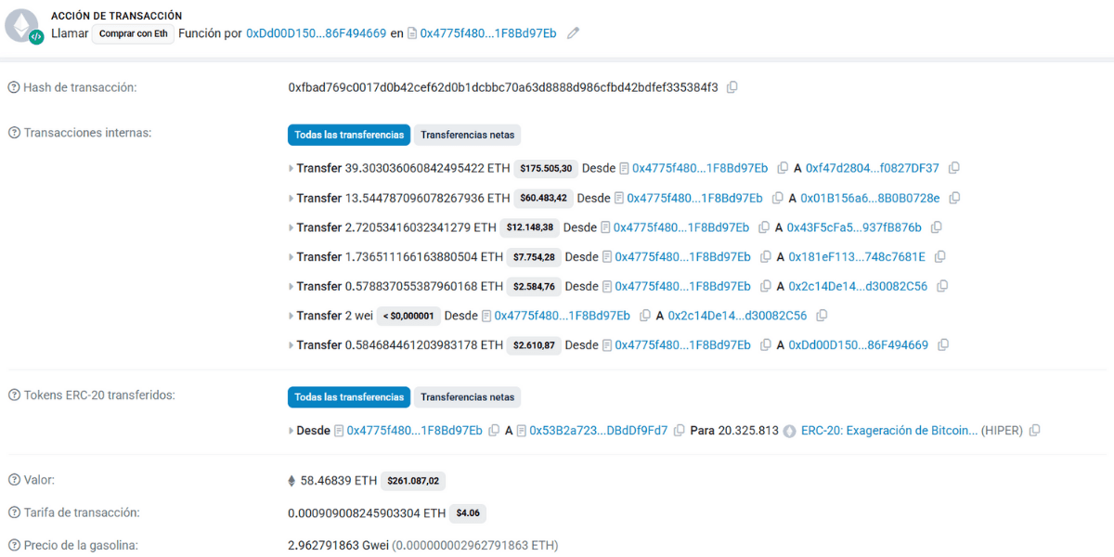Expand the 0.584684 ETH transfer row arrow
1114x557 pixels.
[x=291, y=345]
